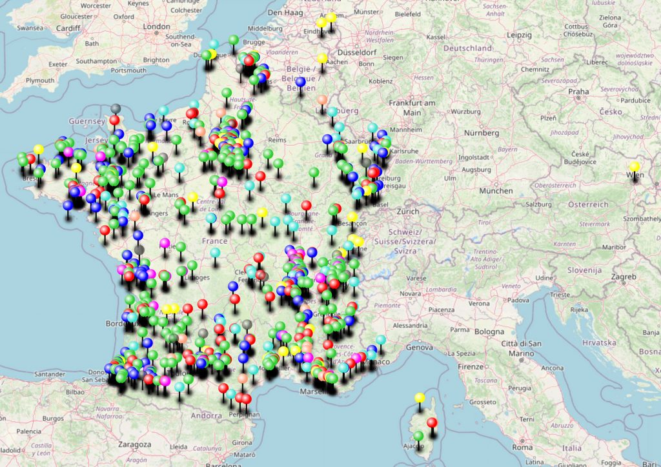This screenshot has height=467, width=661.
Task: Select the gray marker north of Guernsey
Action: (116, 108)
